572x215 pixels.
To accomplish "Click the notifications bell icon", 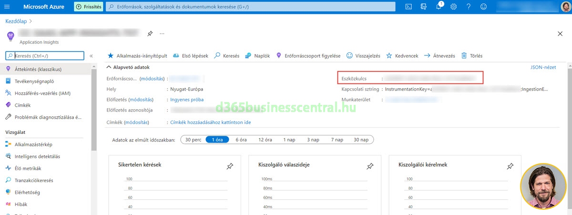I will [439, 7].
